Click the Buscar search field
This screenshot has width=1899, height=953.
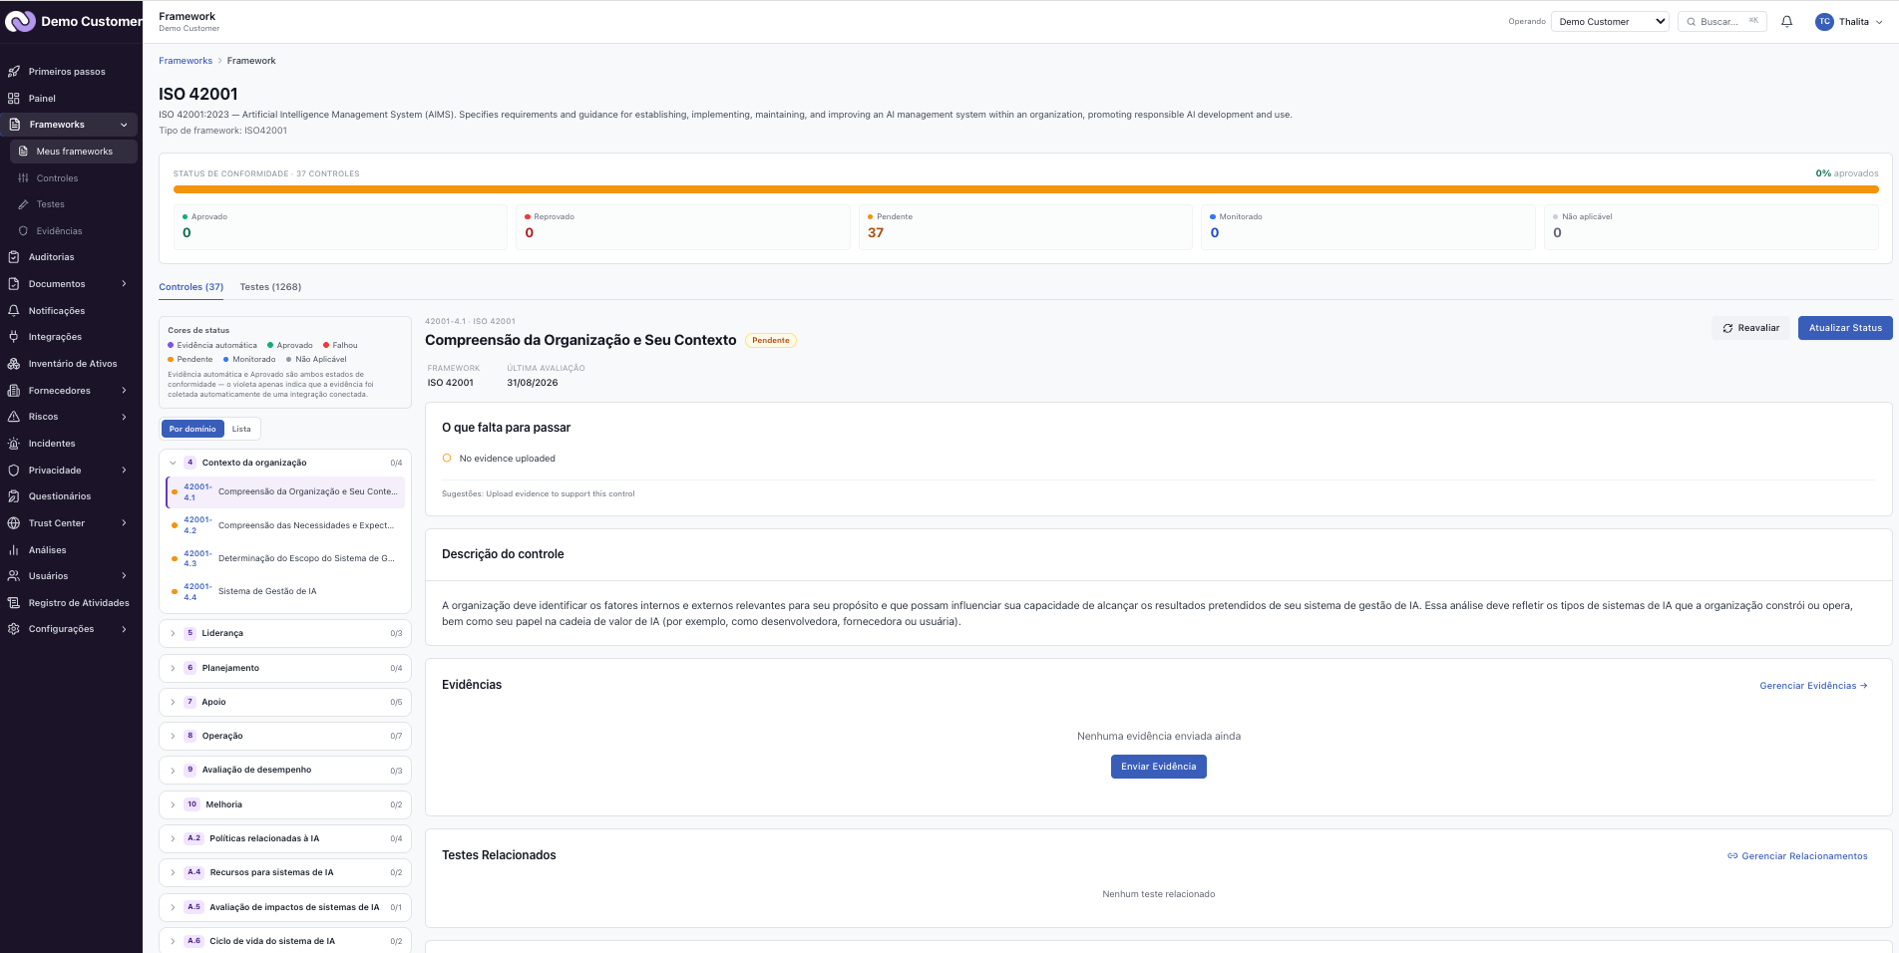(1722, 21)
